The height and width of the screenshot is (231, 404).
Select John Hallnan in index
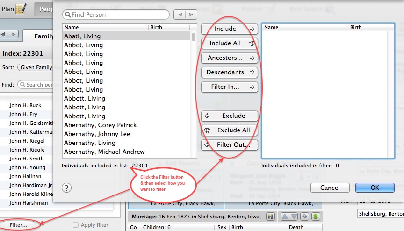pos(26,176)
